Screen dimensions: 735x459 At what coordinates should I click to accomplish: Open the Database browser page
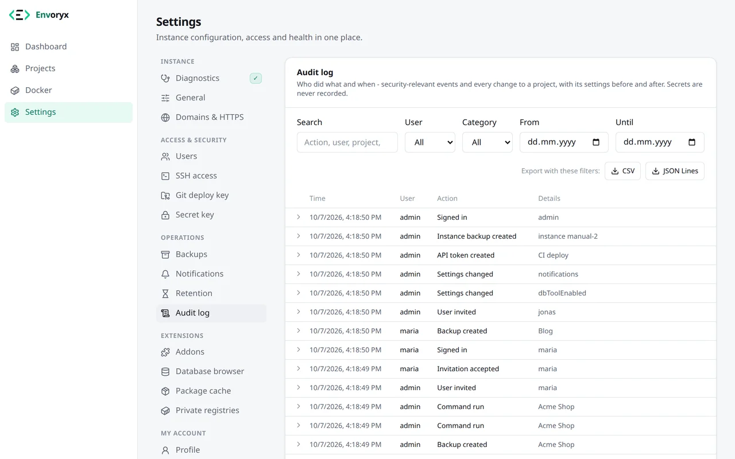(x=211, y=371)
